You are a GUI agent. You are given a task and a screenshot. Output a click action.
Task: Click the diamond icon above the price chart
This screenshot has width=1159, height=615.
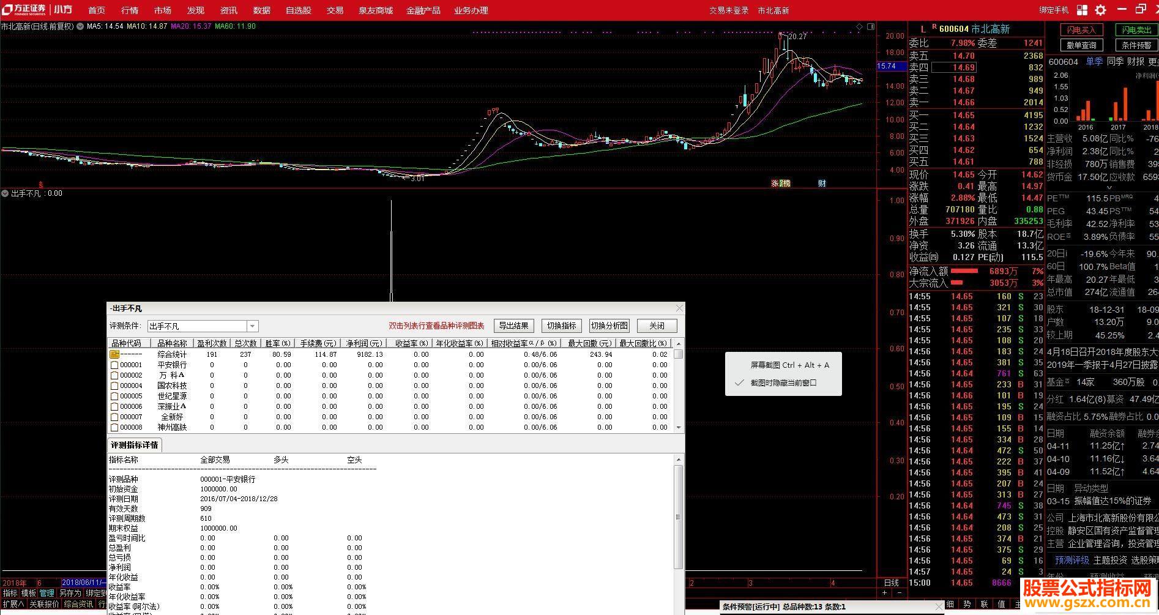pos(859,26)
